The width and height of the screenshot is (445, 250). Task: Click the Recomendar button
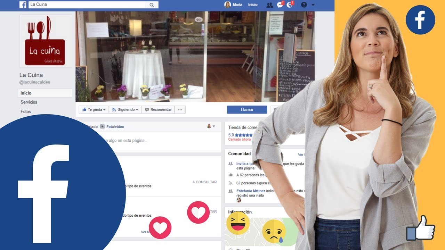158,110
